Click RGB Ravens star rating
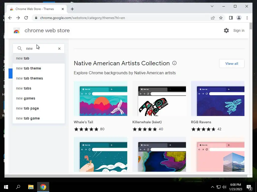The width and height of the screenshot is (257, 192). click(x=203, y=129)
